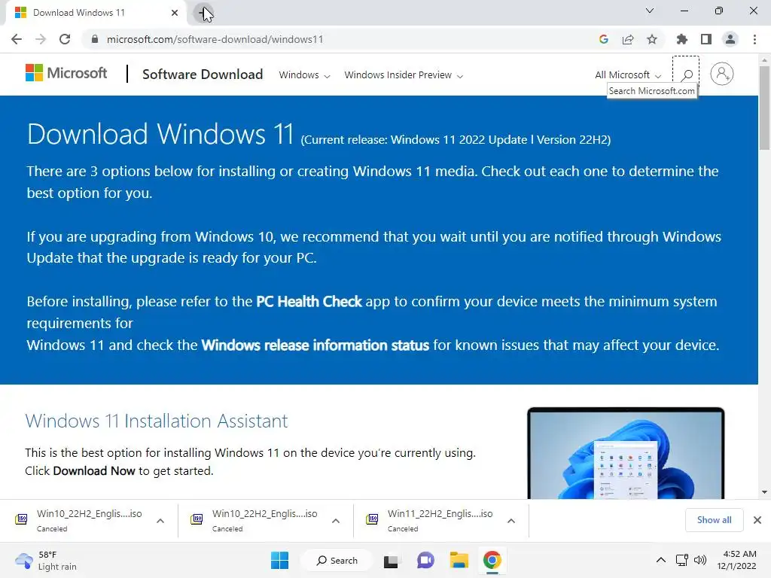This screenshot has height=578, width=771.
Task: Toggle the Chrome side panel
Action: click(x=706, y=39)
